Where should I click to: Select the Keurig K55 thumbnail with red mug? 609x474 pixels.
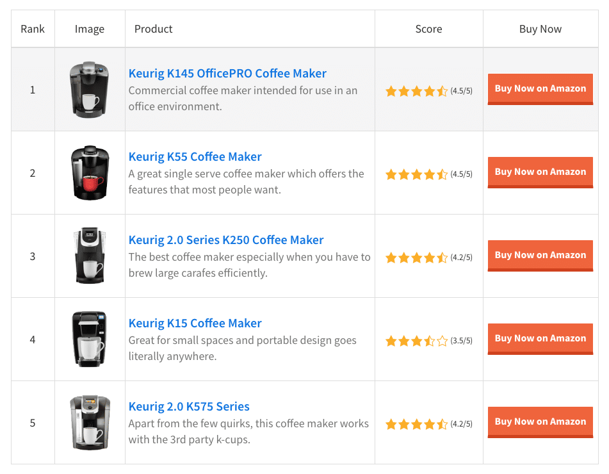pos(89,172)
